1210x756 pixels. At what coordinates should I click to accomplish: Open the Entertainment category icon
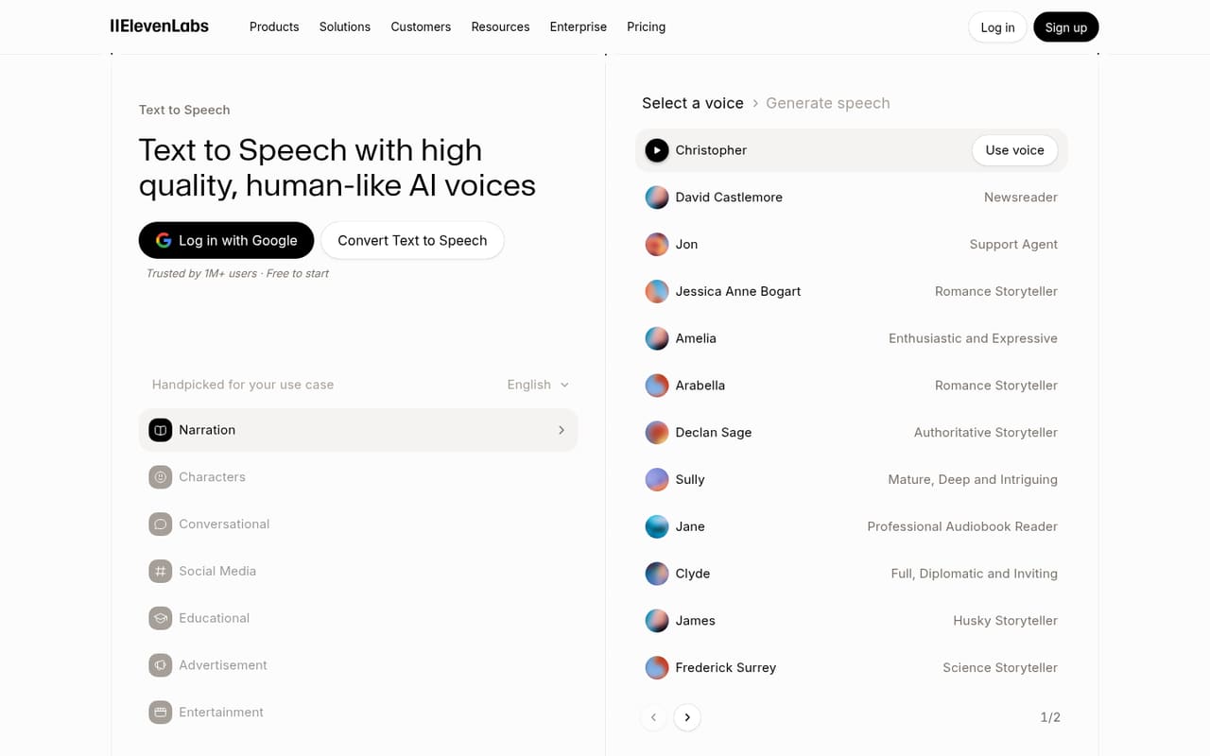point(161,713)
